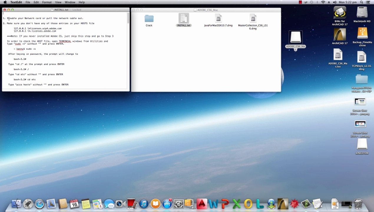The height and width of the screenshot is (212, 374).
Task: Select the ADOBE_CS6_Mac.iso desktop file
Action: tap(338, 55)
